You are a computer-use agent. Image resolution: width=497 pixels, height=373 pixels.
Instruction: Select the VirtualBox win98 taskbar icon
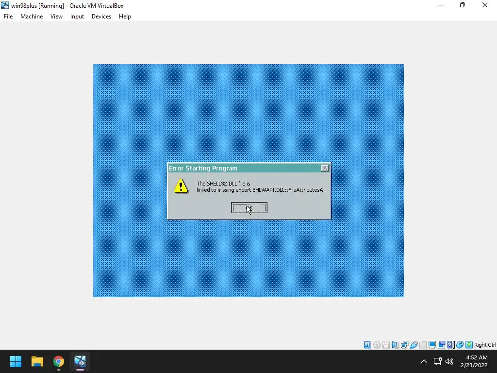tap(80, 361)
